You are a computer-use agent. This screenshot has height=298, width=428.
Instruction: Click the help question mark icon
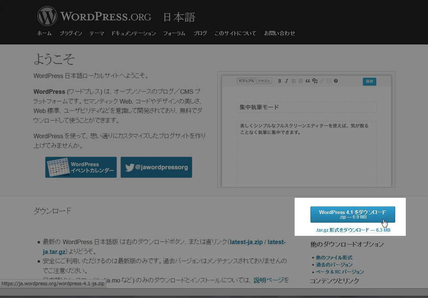336,81
